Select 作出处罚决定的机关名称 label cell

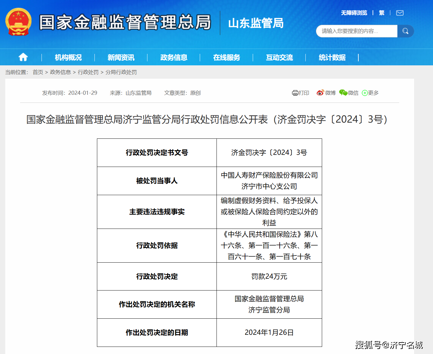coord(157,304)
